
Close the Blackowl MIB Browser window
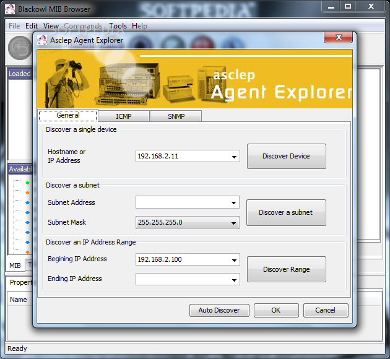coord(371,6)
